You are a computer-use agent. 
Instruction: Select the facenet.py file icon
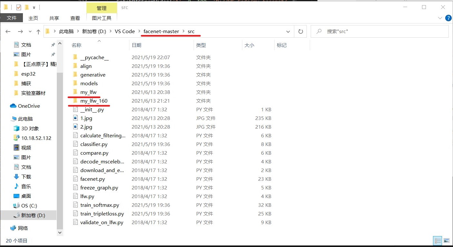coord(75,179)
